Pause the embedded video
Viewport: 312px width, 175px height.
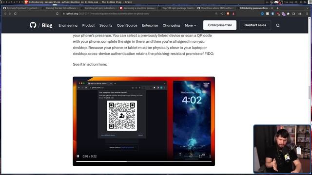[78, 156]
